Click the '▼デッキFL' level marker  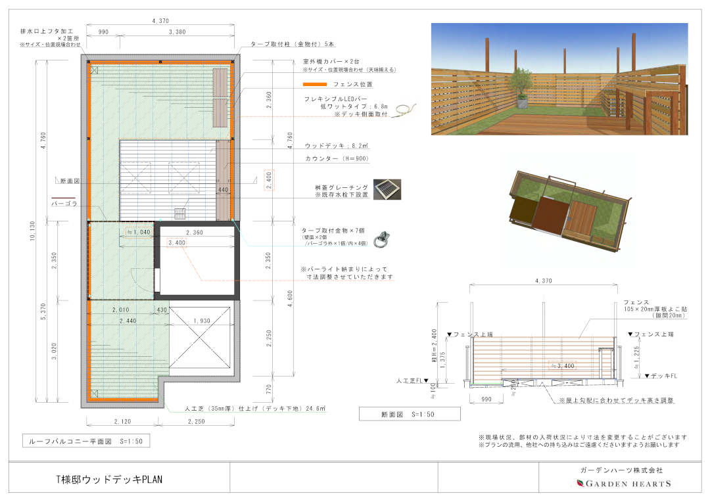[x=661, y=376]
